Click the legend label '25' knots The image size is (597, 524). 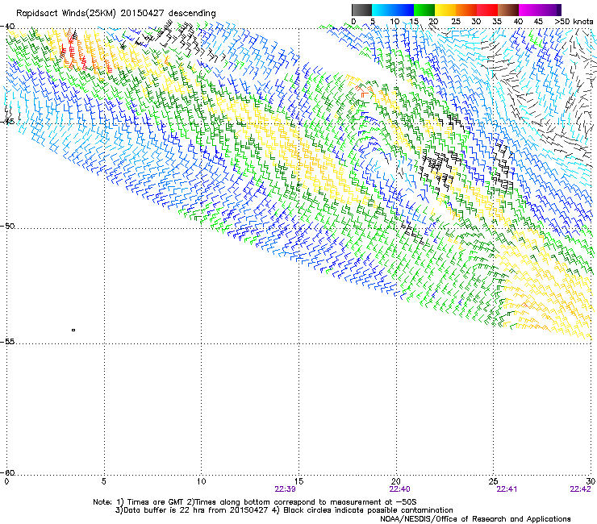pyautogui.click(x=455, y=21)
